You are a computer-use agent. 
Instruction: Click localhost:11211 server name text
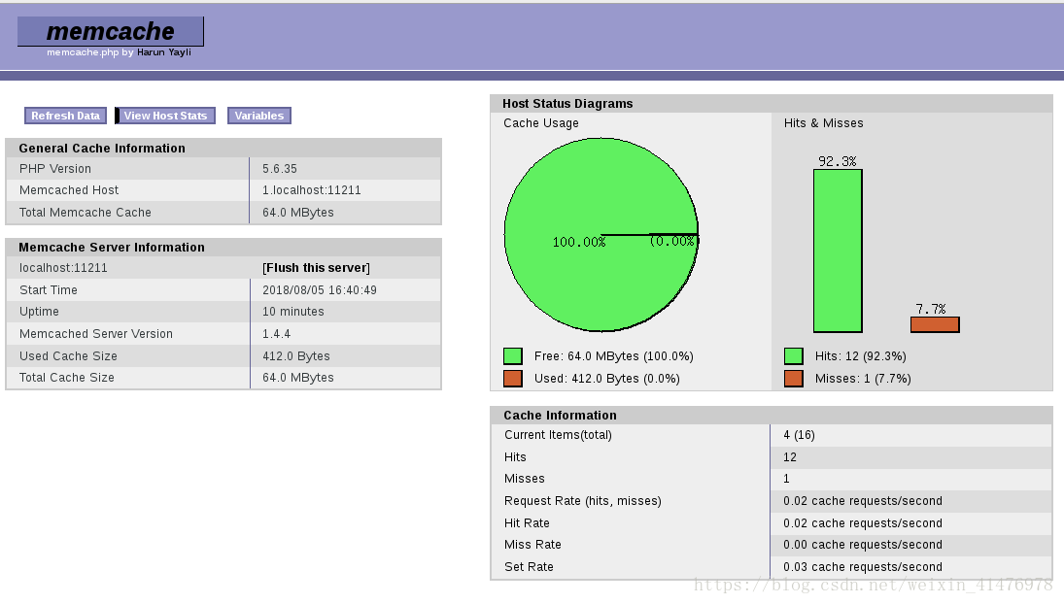pyautogui.click(x=63, y=268)
